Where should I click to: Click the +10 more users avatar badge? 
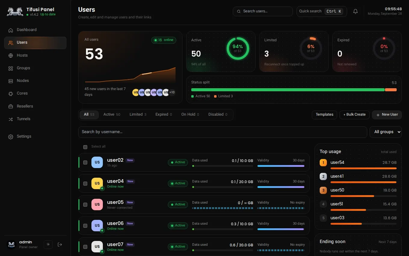click(x=172, y=92)
